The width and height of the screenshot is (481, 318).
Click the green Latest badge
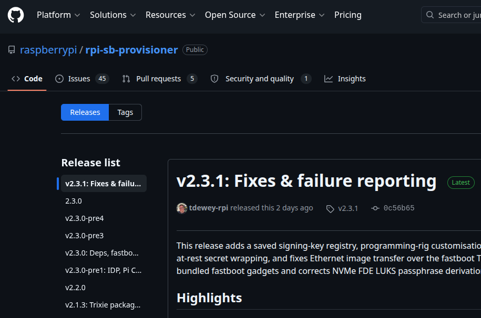[x=460, y=183]
